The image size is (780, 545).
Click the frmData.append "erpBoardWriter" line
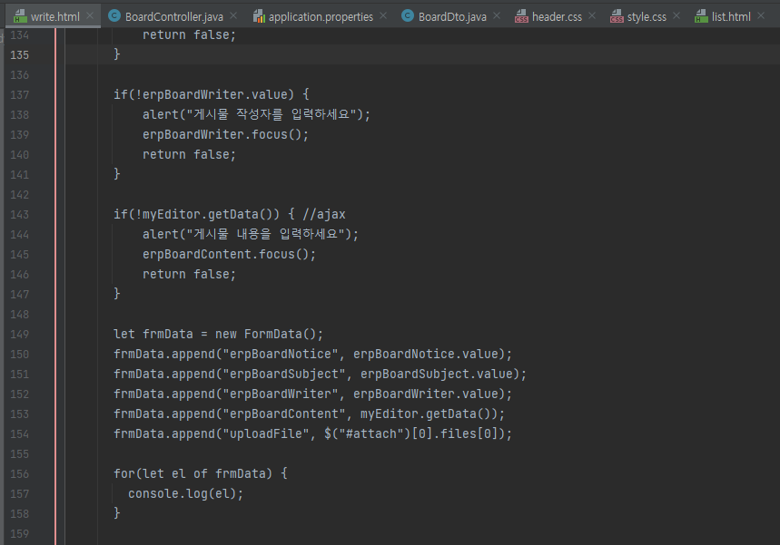pos(312,394)
